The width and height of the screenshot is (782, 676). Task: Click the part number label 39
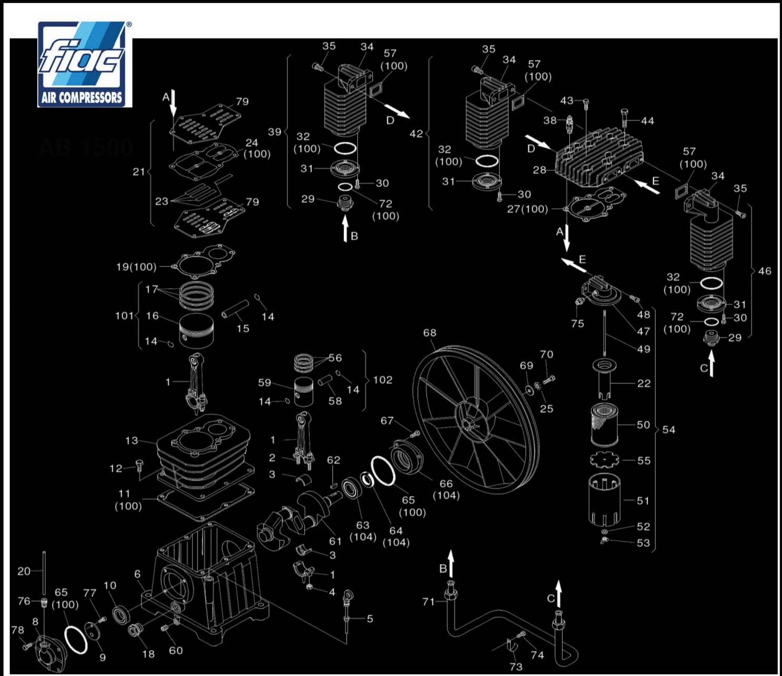point(274,132)
